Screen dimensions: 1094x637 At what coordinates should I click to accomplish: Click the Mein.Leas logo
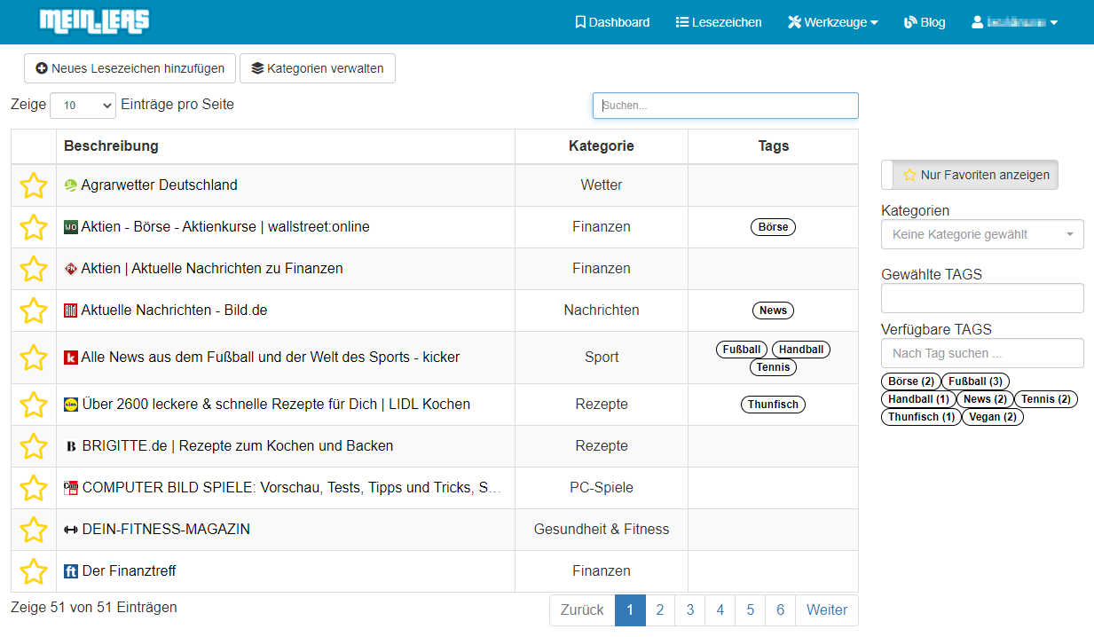[x=94, y=21]
